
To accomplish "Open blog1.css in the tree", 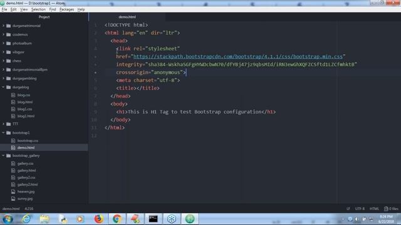I will 24,109.
